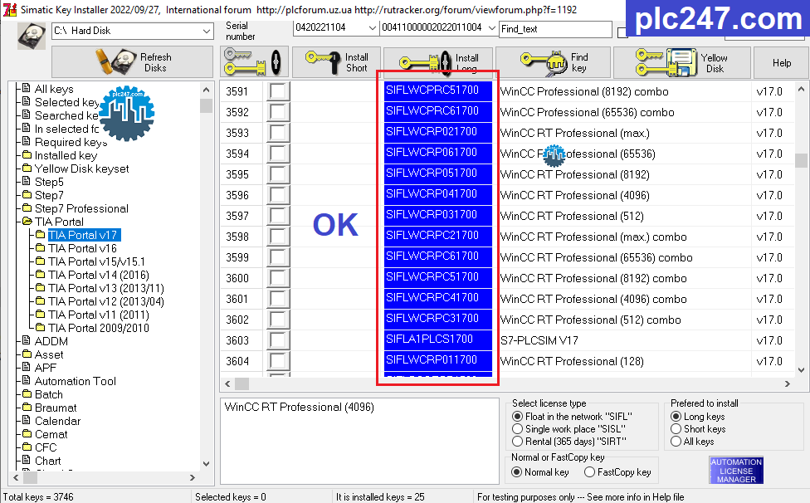Click tree panel horizontal scroll right arrow

(x=193, y=478)
